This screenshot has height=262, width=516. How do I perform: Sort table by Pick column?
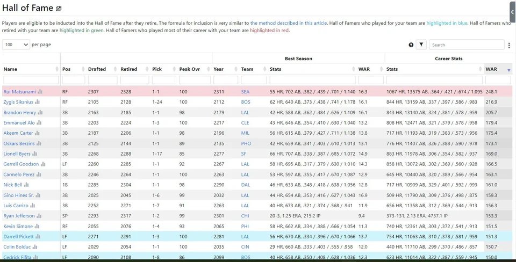click(x=164, y=69)
